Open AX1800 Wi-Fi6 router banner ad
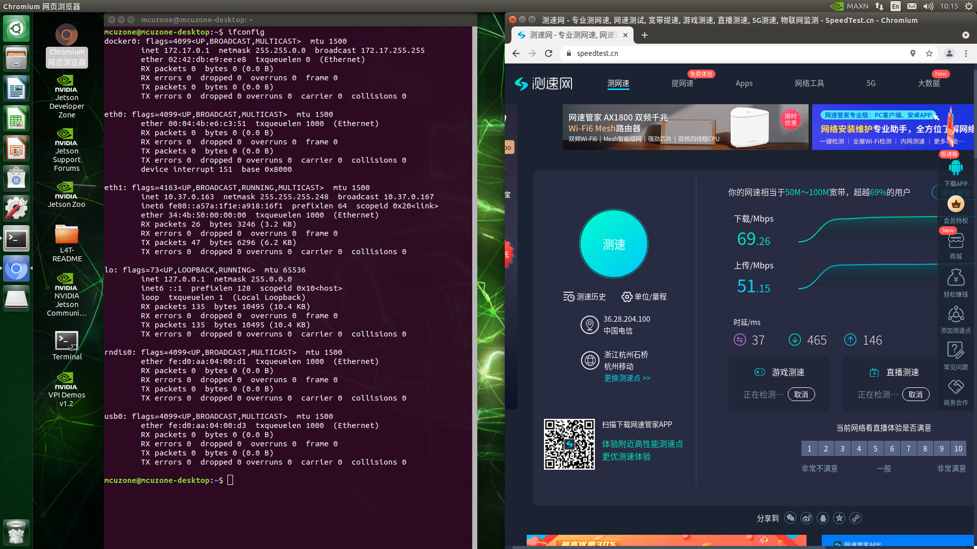This screenshot has height=549, width=977. tap(685, 127)
